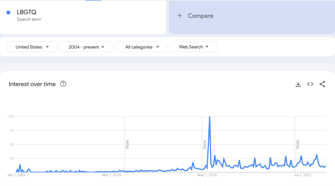
Task: Share the interest over time chart
Action: [322, 84]
